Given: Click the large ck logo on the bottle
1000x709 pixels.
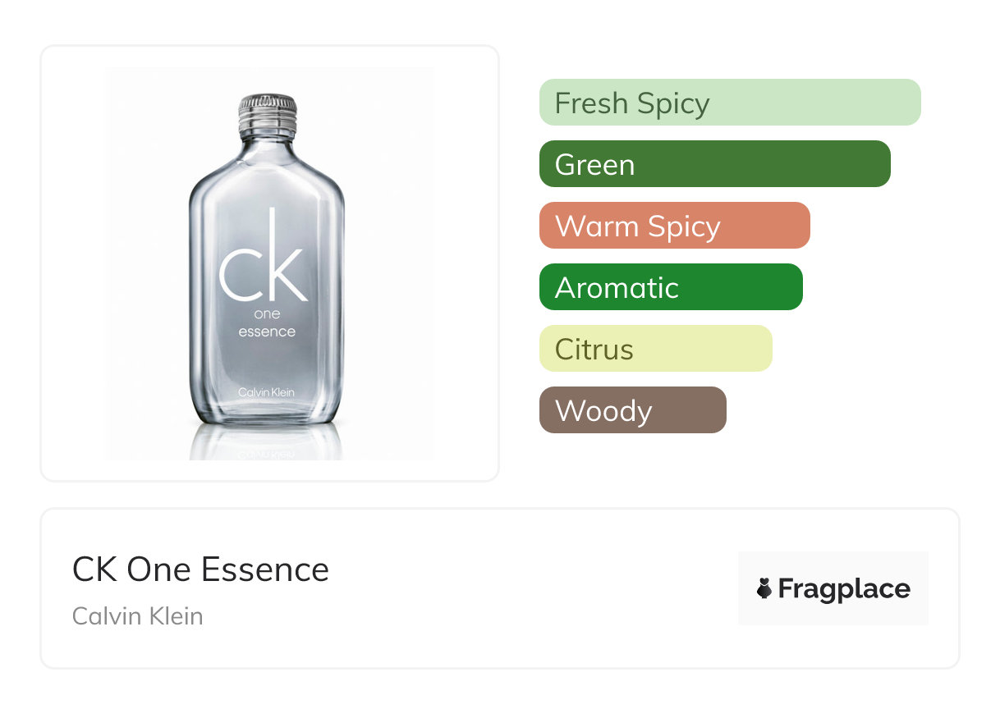Looking at the screenshot, I should coord(264,256).
